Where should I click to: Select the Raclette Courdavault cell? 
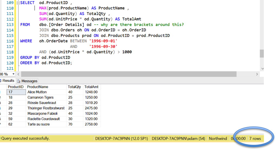46,119
